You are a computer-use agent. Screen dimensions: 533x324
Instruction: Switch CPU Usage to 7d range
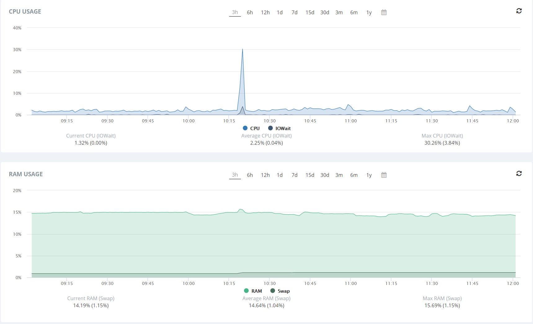(x=295, y=12)
